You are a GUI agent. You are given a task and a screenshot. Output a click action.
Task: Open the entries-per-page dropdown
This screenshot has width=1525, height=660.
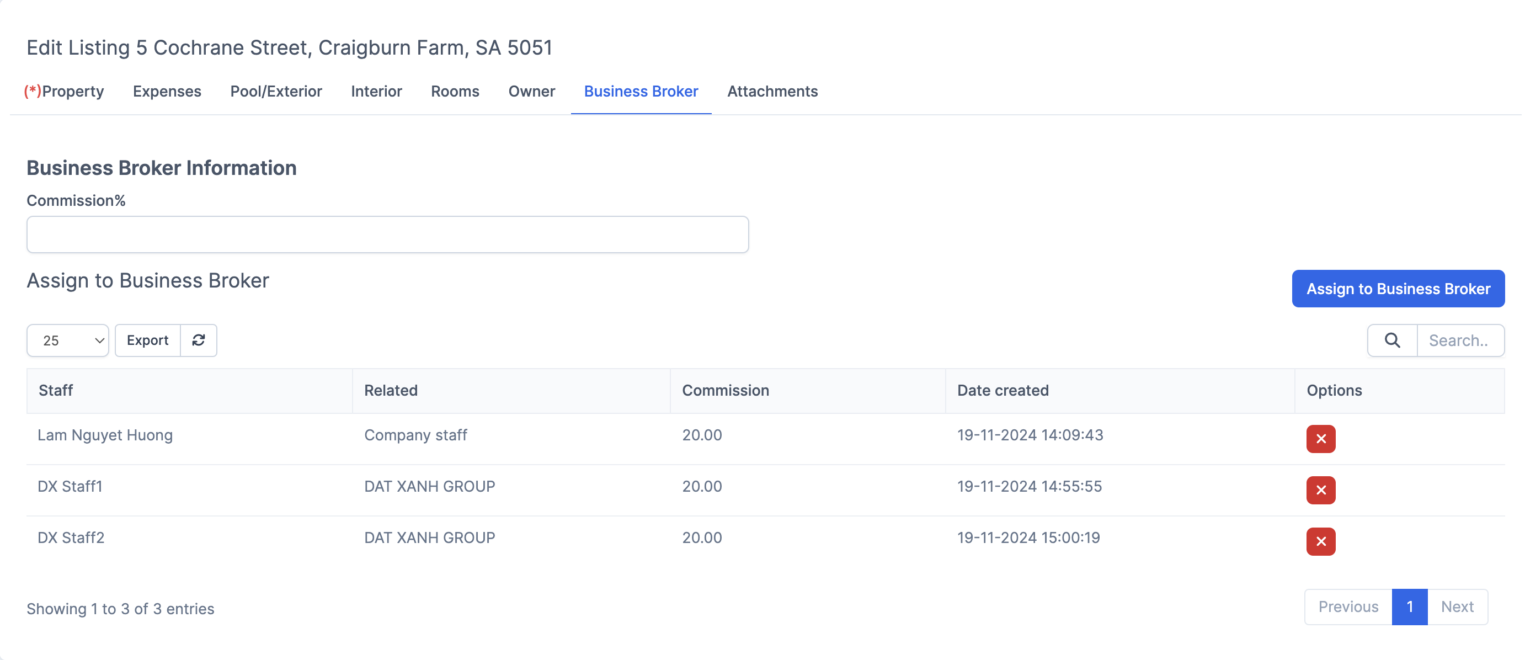coord(67,340)
